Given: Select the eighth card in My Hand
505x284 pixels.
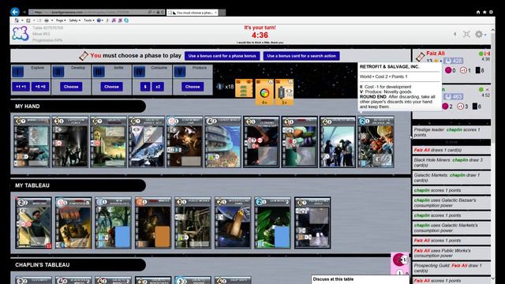Looking at the screenshot, I should click(300, 142).
